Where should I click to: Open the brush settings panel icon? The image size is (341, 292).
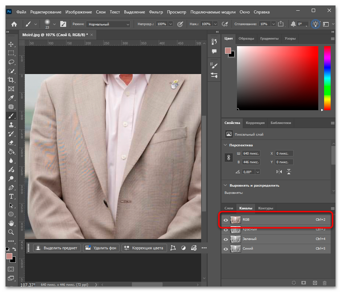pos(63,24)
